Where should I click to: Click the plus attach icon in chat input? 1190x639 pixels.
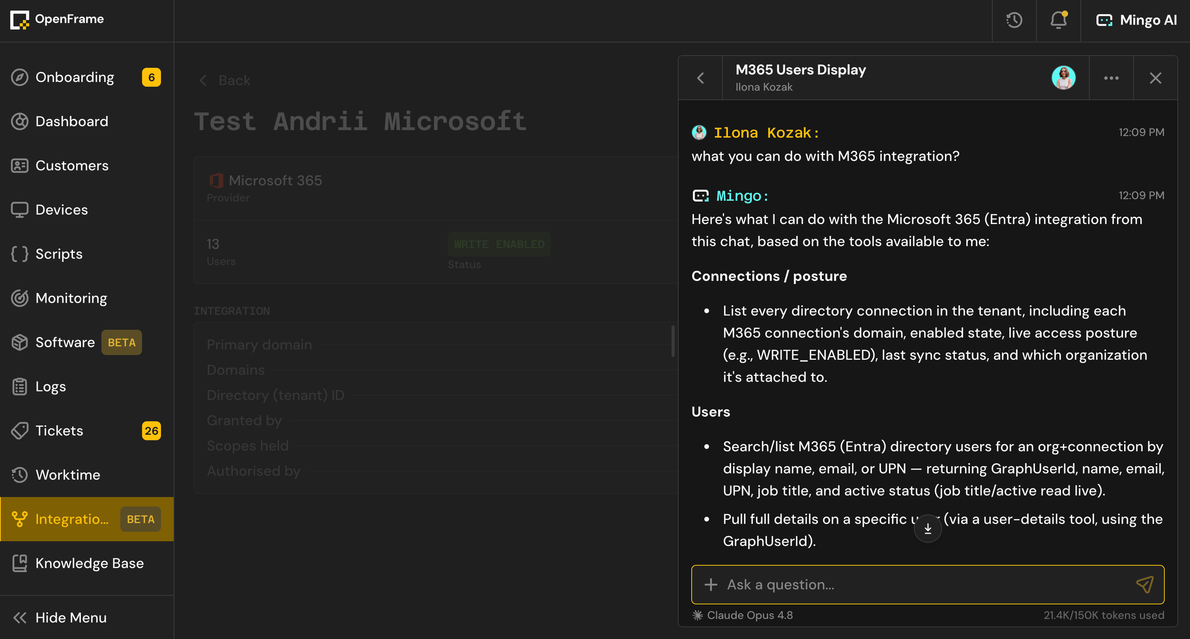click(710, 585)
